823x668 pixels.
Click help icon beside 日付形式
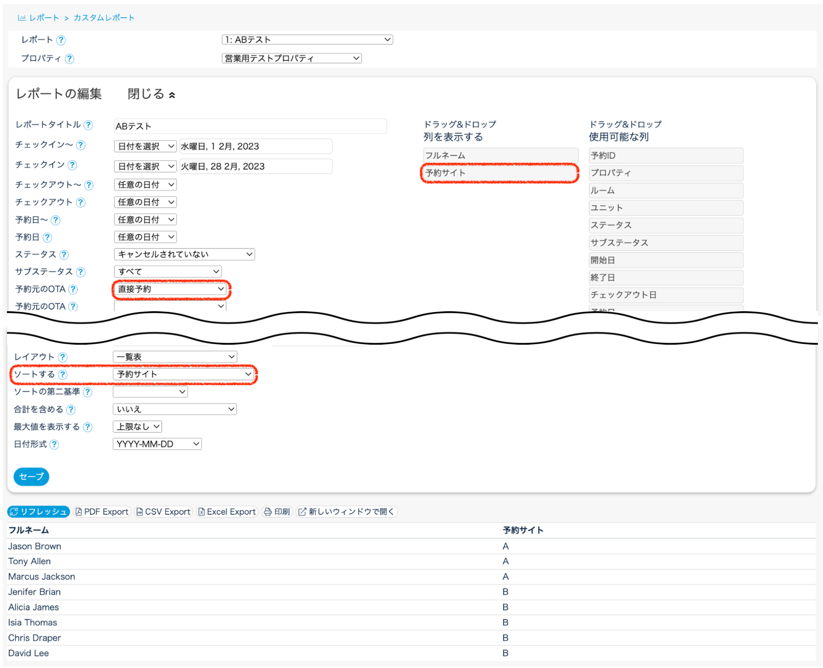(54, 445)
